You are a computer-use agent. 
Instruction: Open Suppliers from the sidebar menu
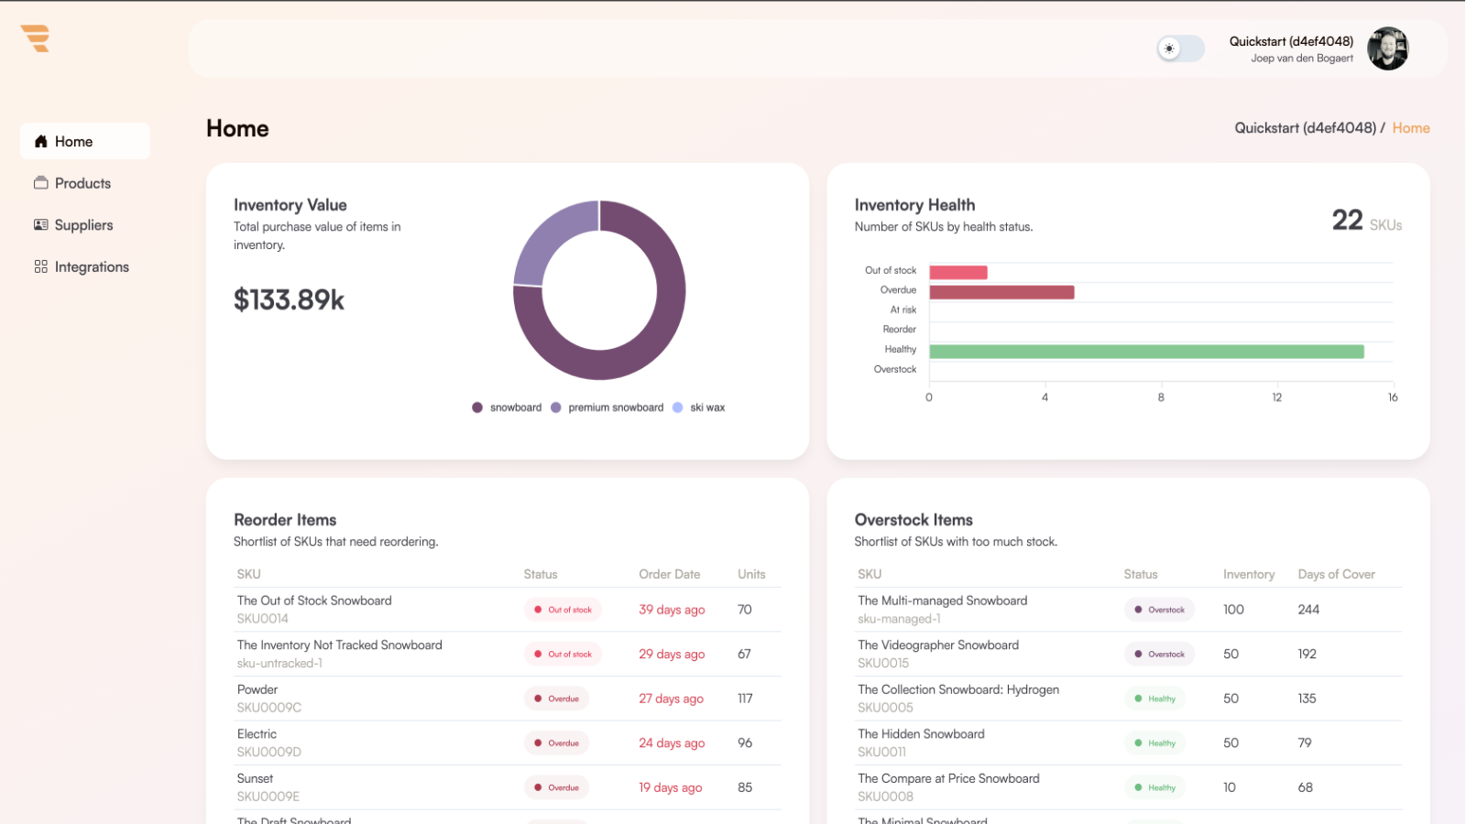83,224
